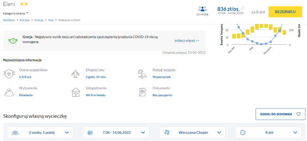Image resolution: width=307 pixels, height=141 pixels.
Task: Click the meal cloche Wyżywienie icon
Action: point(9,92)
